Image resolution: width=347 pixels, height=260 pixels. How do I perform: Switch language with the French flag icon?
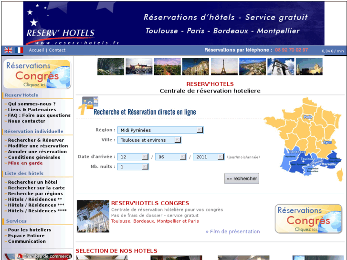[19, 50]
